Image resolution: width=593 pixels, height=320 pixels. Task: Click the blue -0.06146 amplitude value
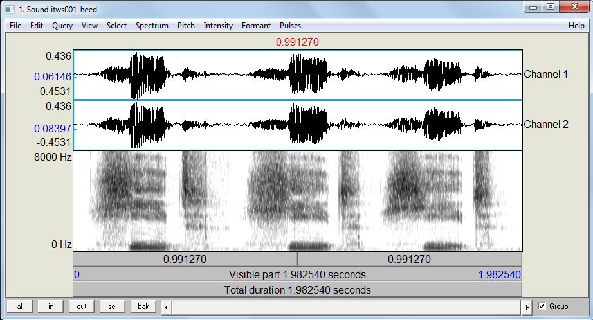[51, 76]
